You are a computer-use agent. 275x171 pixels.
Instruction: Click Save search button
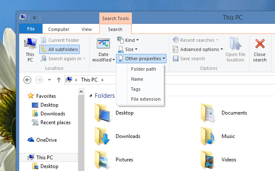[189, 59]
